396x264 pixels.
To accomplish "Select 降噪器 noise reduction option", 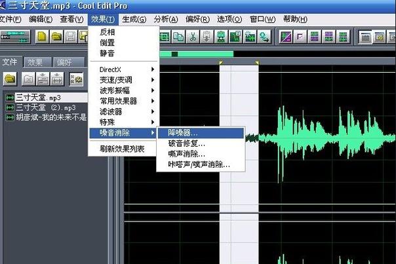I will click(183, 133).
